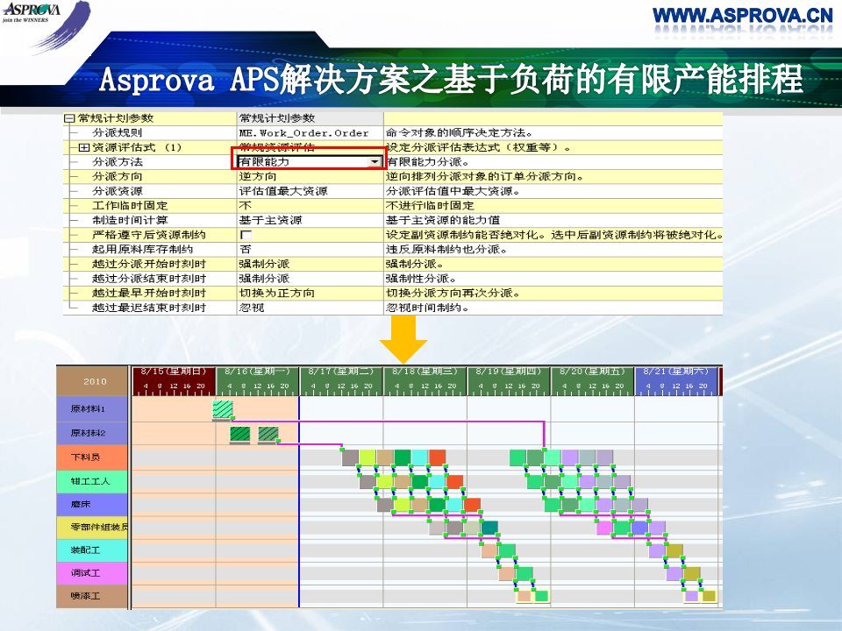Toggle the 严格遵守后资源制约 checkbox

pos(246,235)
